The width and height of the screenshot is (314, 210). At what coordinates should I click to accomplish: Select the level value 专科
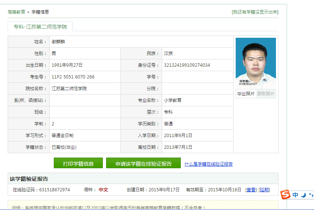coord(168,112)
